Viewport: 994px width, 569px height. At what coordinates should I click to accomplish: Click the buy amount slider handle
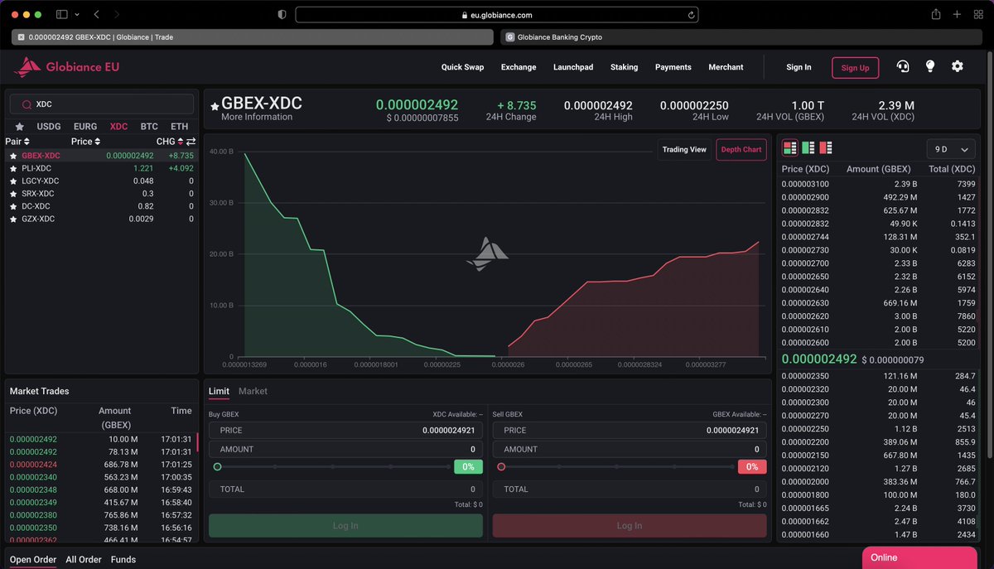point(217,467)
